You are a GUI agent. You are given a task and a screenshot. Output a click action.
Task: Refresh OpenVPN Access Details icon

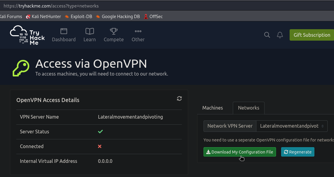179,98
